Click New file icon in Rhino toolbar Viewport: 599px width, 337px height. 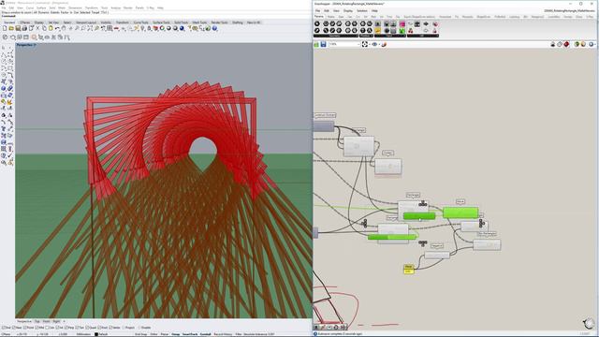tap(5, 28)
